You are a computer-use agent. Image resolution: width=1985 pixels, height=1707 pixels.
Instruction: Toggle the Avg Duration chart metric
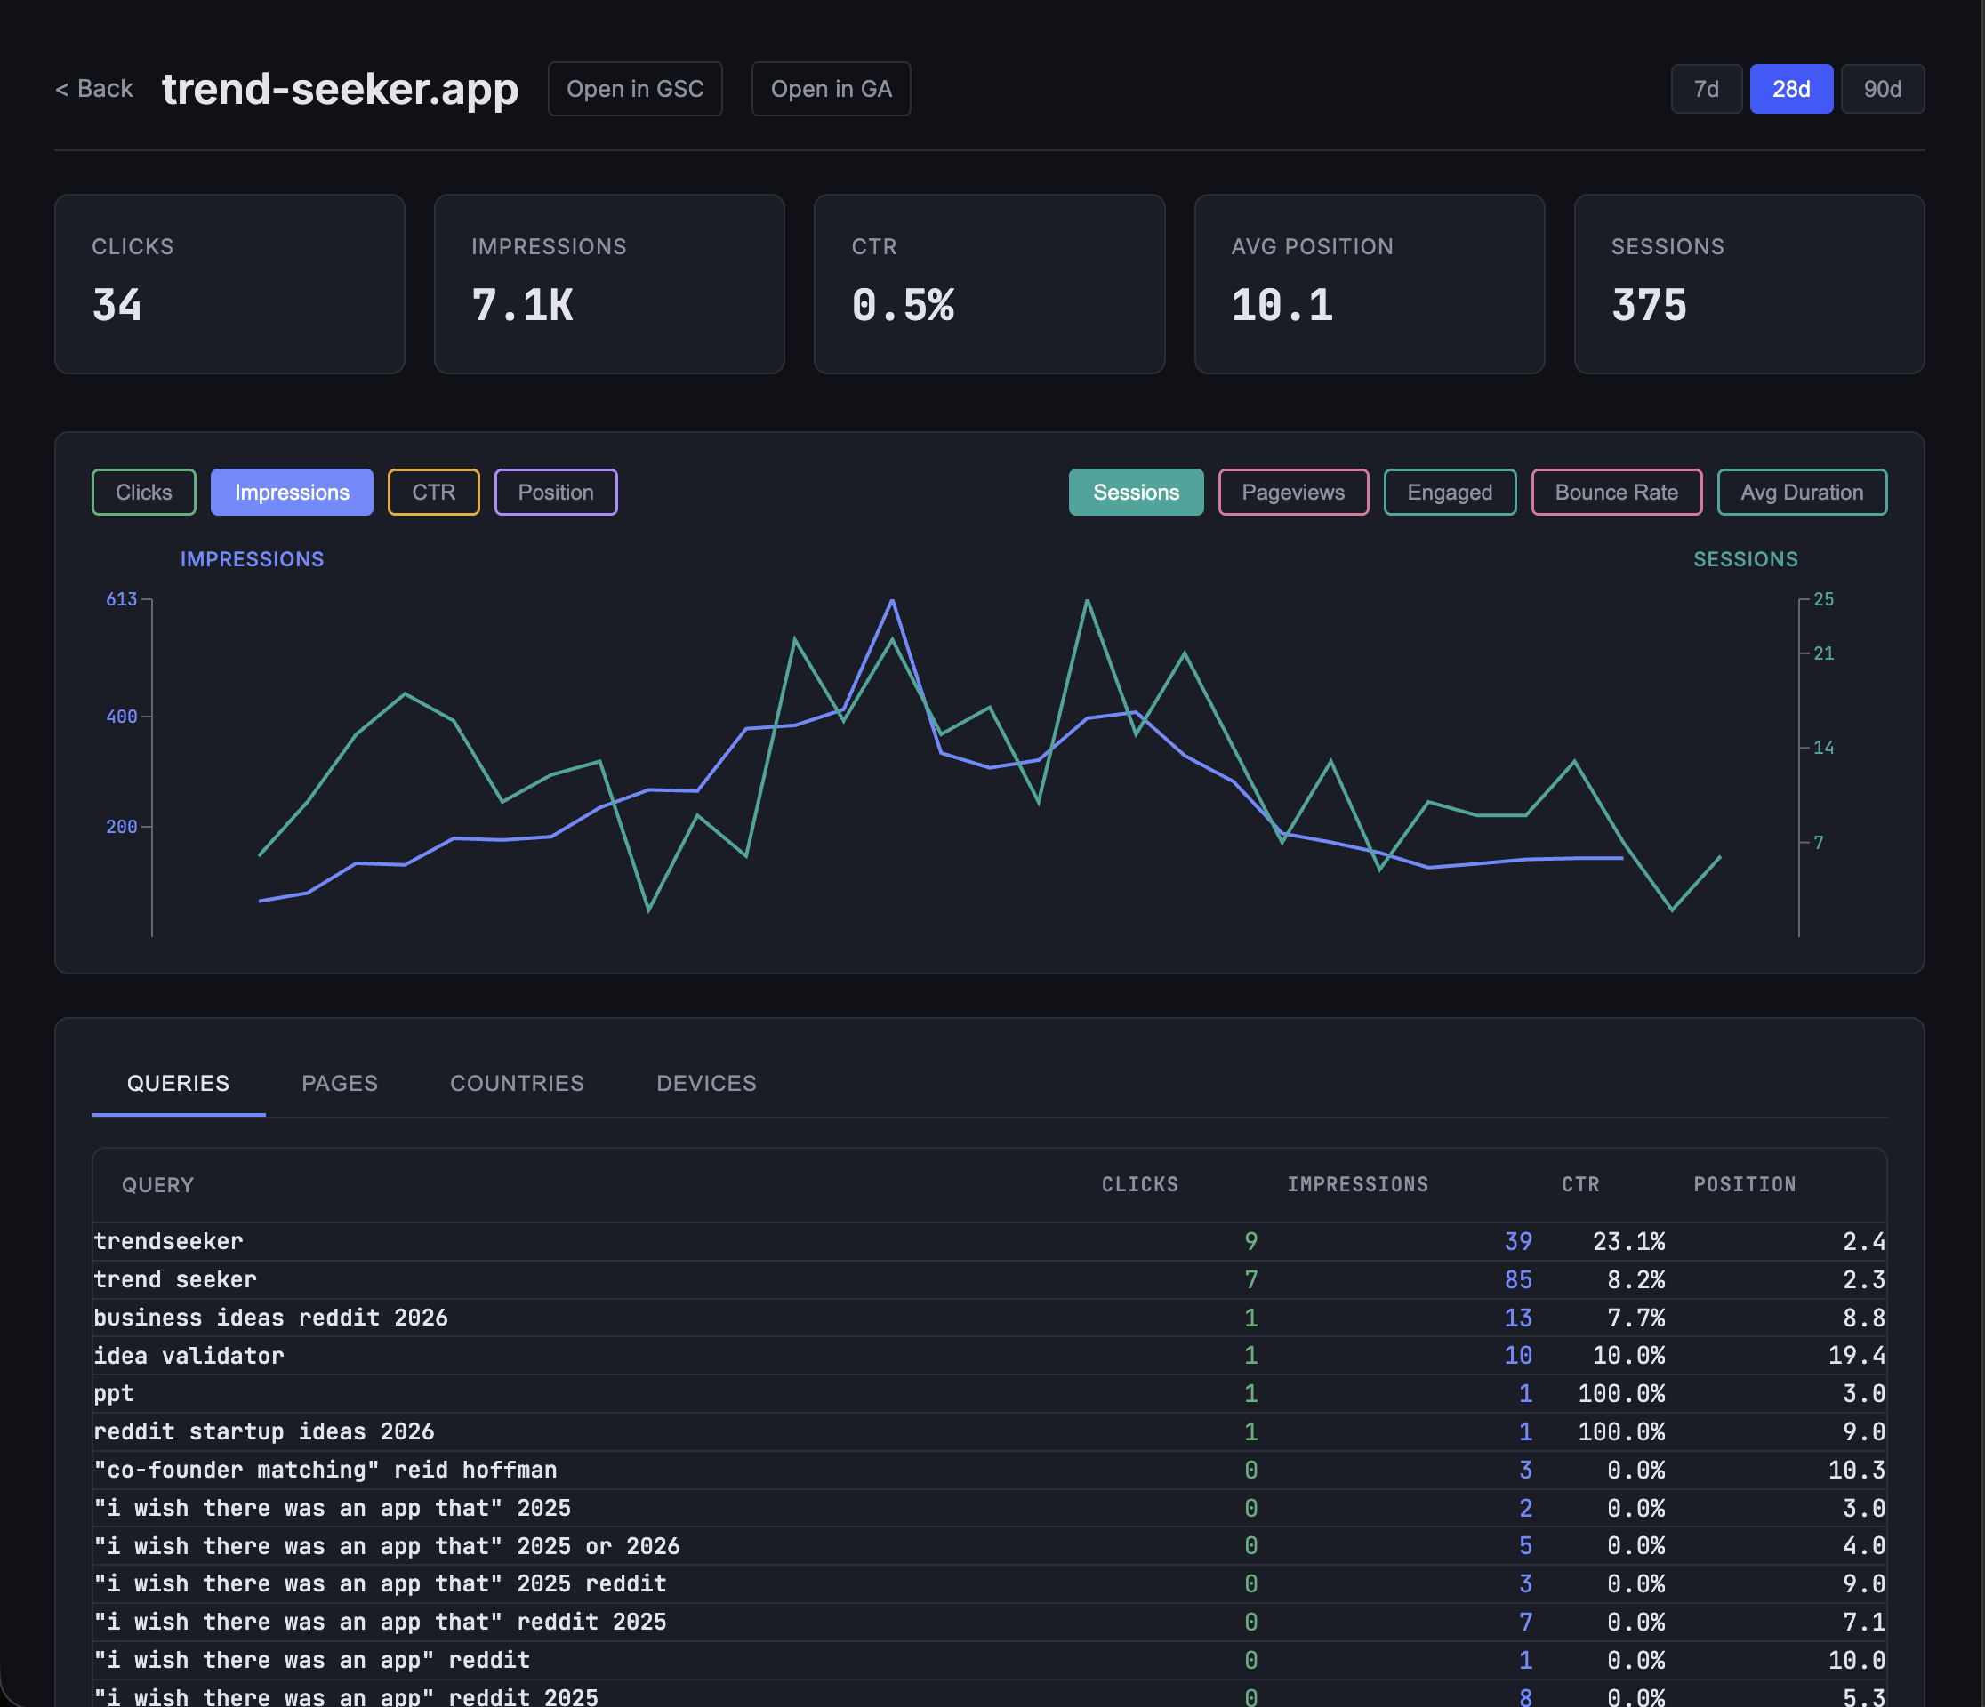coord(1801,493)
